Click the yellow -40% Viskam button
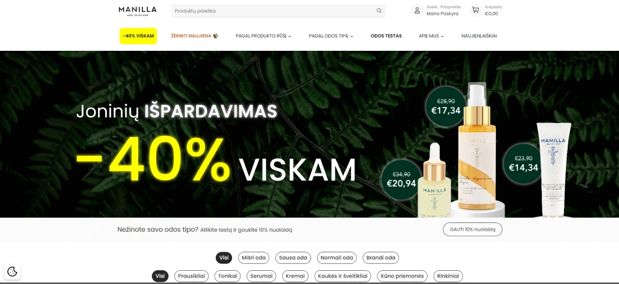619x284 pixels. tap(138, 36)
